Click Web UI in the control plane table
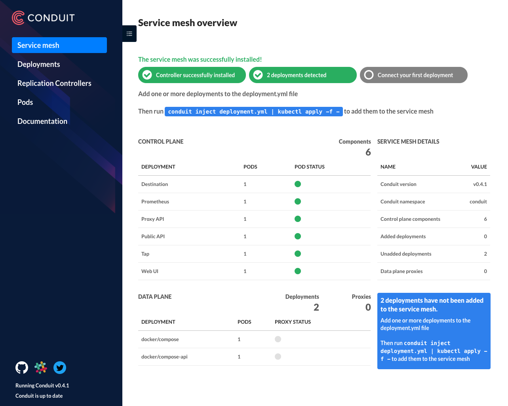 [150, 271]
